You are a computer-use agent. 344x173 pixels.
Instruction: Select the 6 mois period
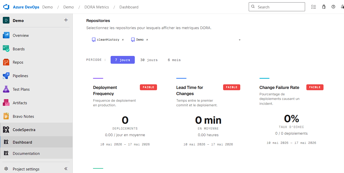174,60
